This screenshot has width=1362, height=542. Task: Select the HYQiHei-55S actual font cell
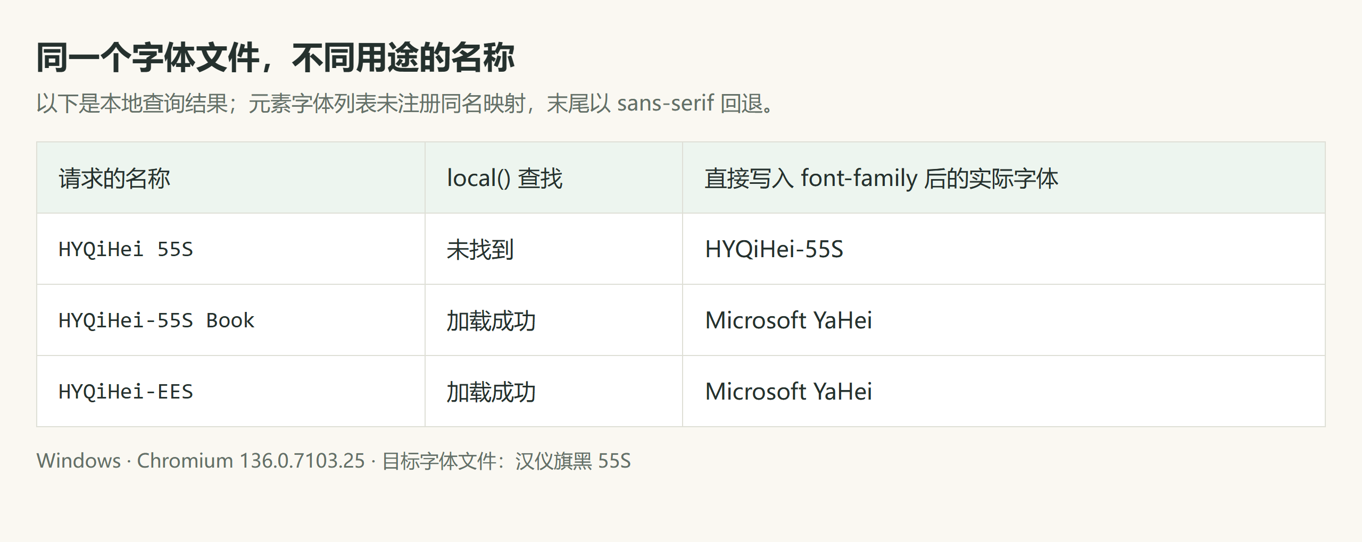[x=1003, y=249]
